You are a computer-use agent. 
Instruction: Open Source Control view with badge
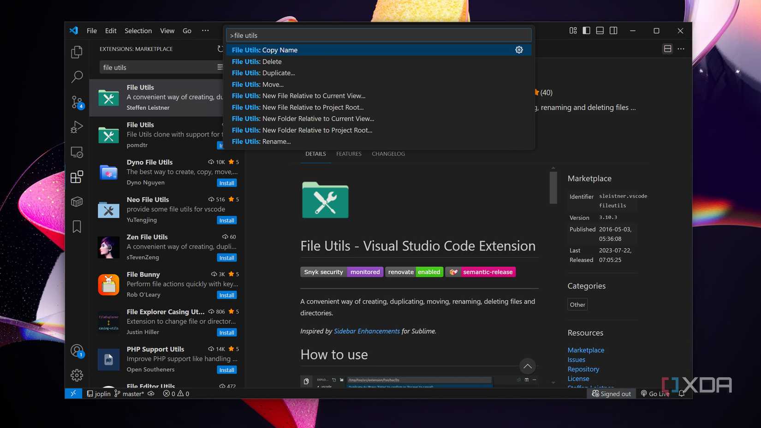point(77,102)
